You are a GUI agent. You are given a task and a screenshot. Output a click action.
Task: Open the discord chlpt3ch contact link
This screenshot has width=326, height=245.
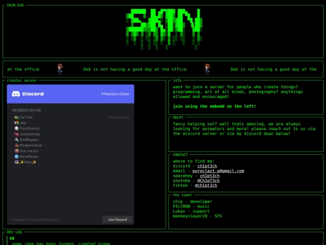pos(207,166)
